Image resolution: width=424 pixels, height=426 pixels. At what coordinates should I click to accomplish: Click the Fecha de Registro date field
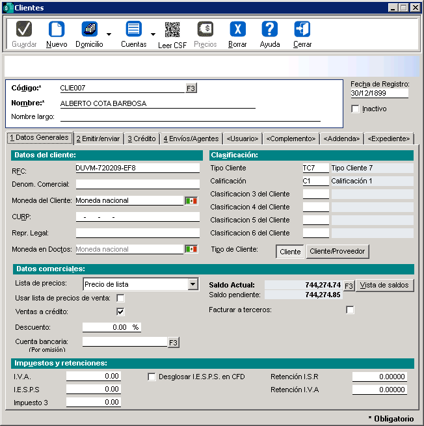coord(380,93)
